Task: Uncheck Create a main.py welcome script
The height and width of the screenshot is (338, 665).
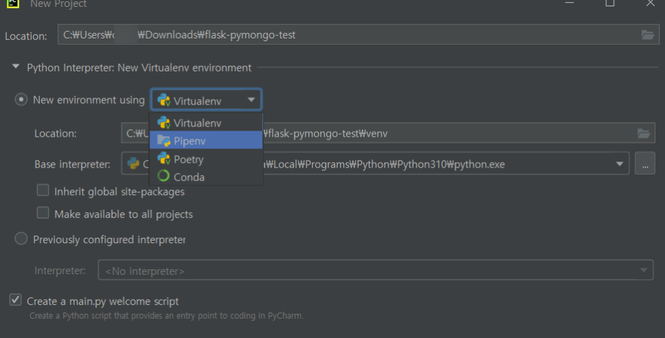Action: 16,300
